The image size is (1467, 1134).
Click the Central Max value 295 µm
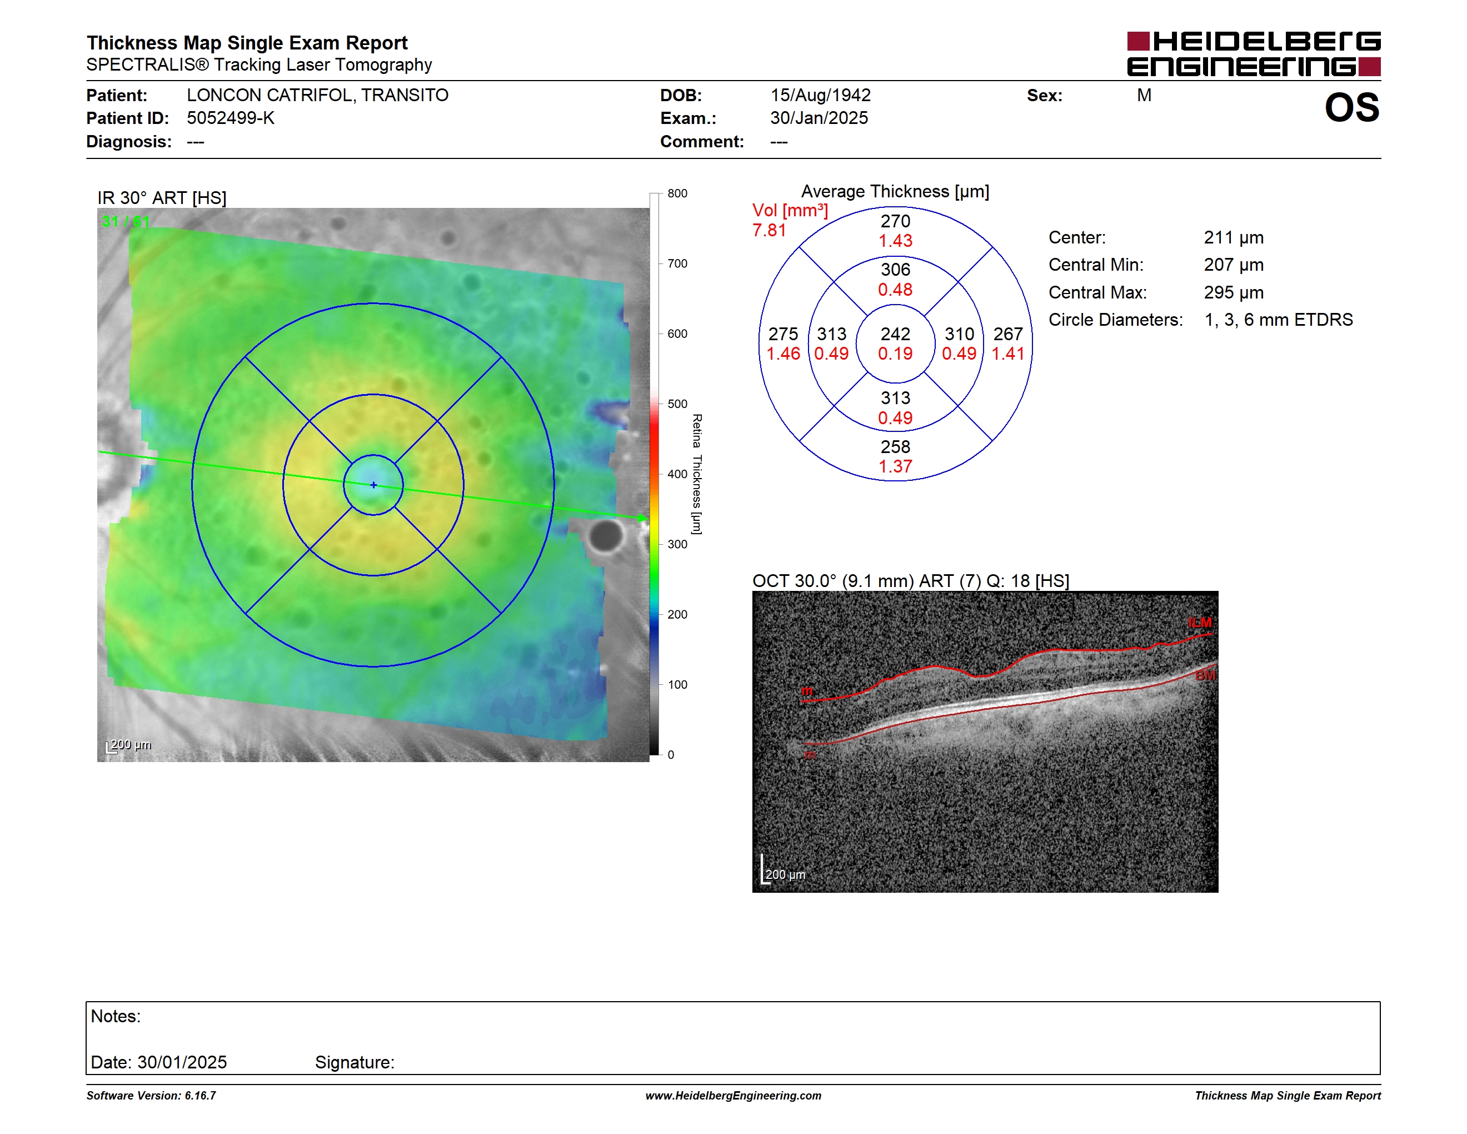click(1233, 293)
